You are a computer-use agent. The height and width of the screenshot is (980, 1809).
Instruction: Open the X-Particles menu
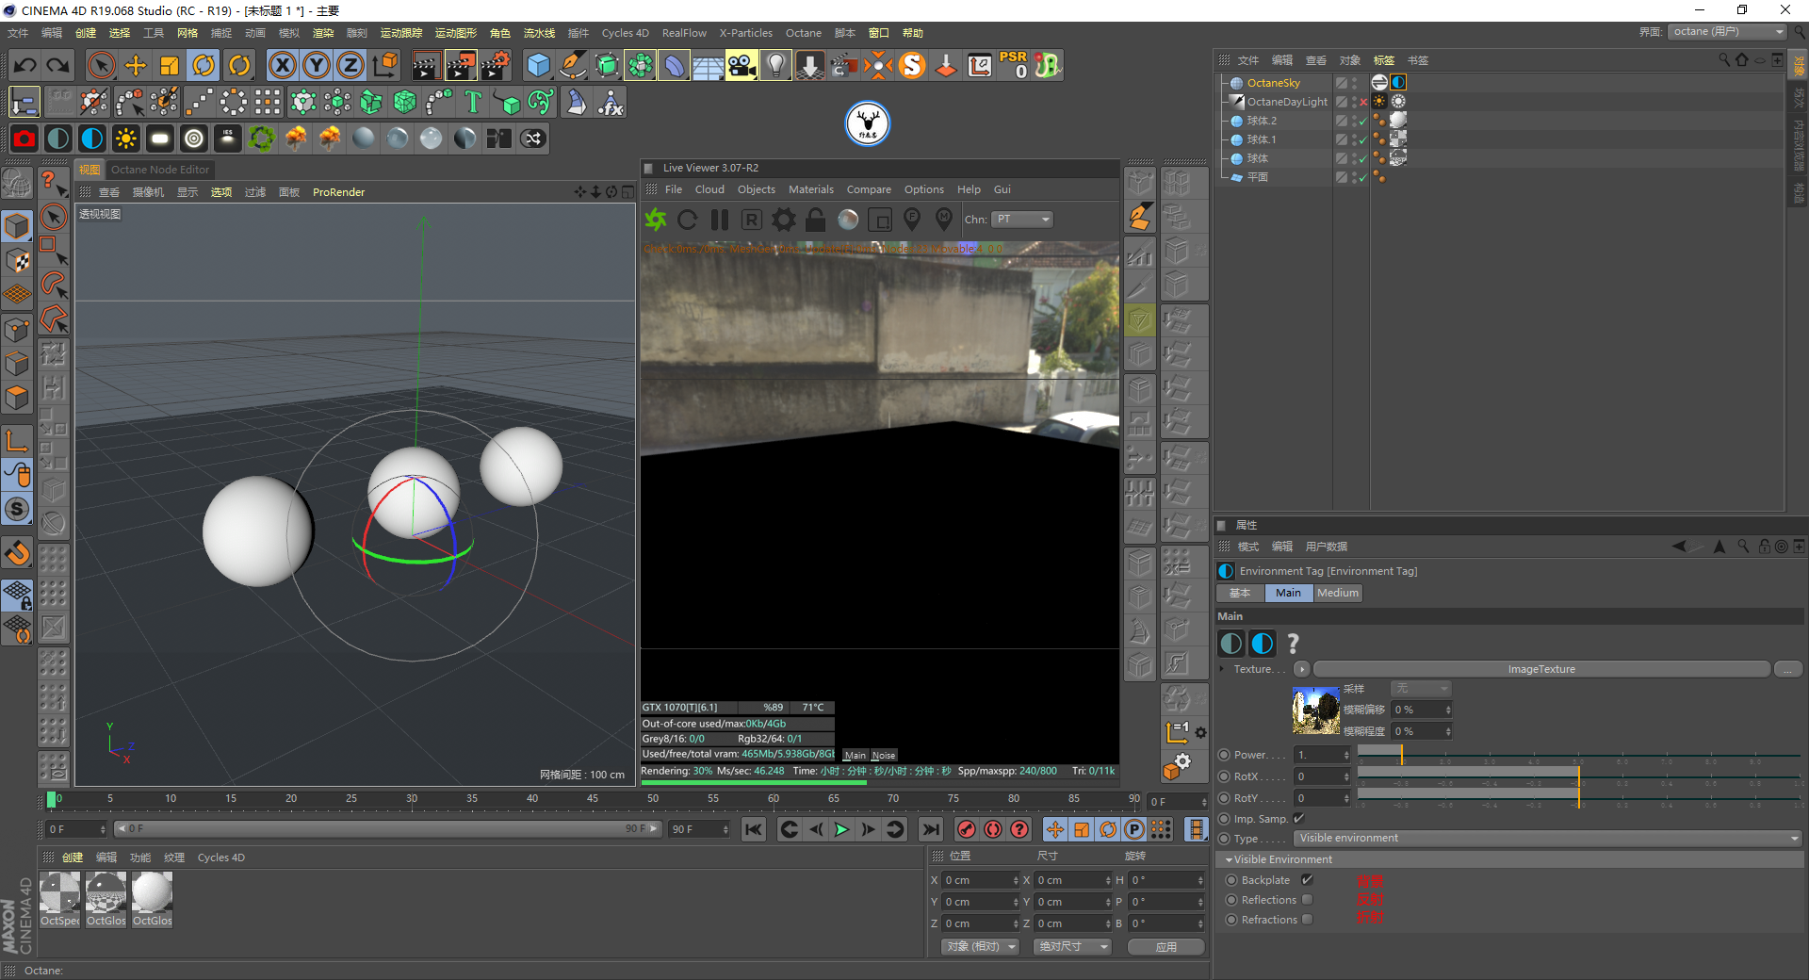click(746, 33)
